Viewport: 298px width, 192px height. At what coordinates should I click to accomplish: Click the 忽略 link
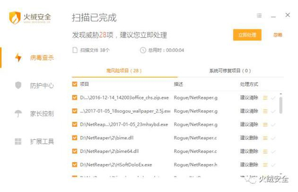pyautogui.click(x=278, y=35)
